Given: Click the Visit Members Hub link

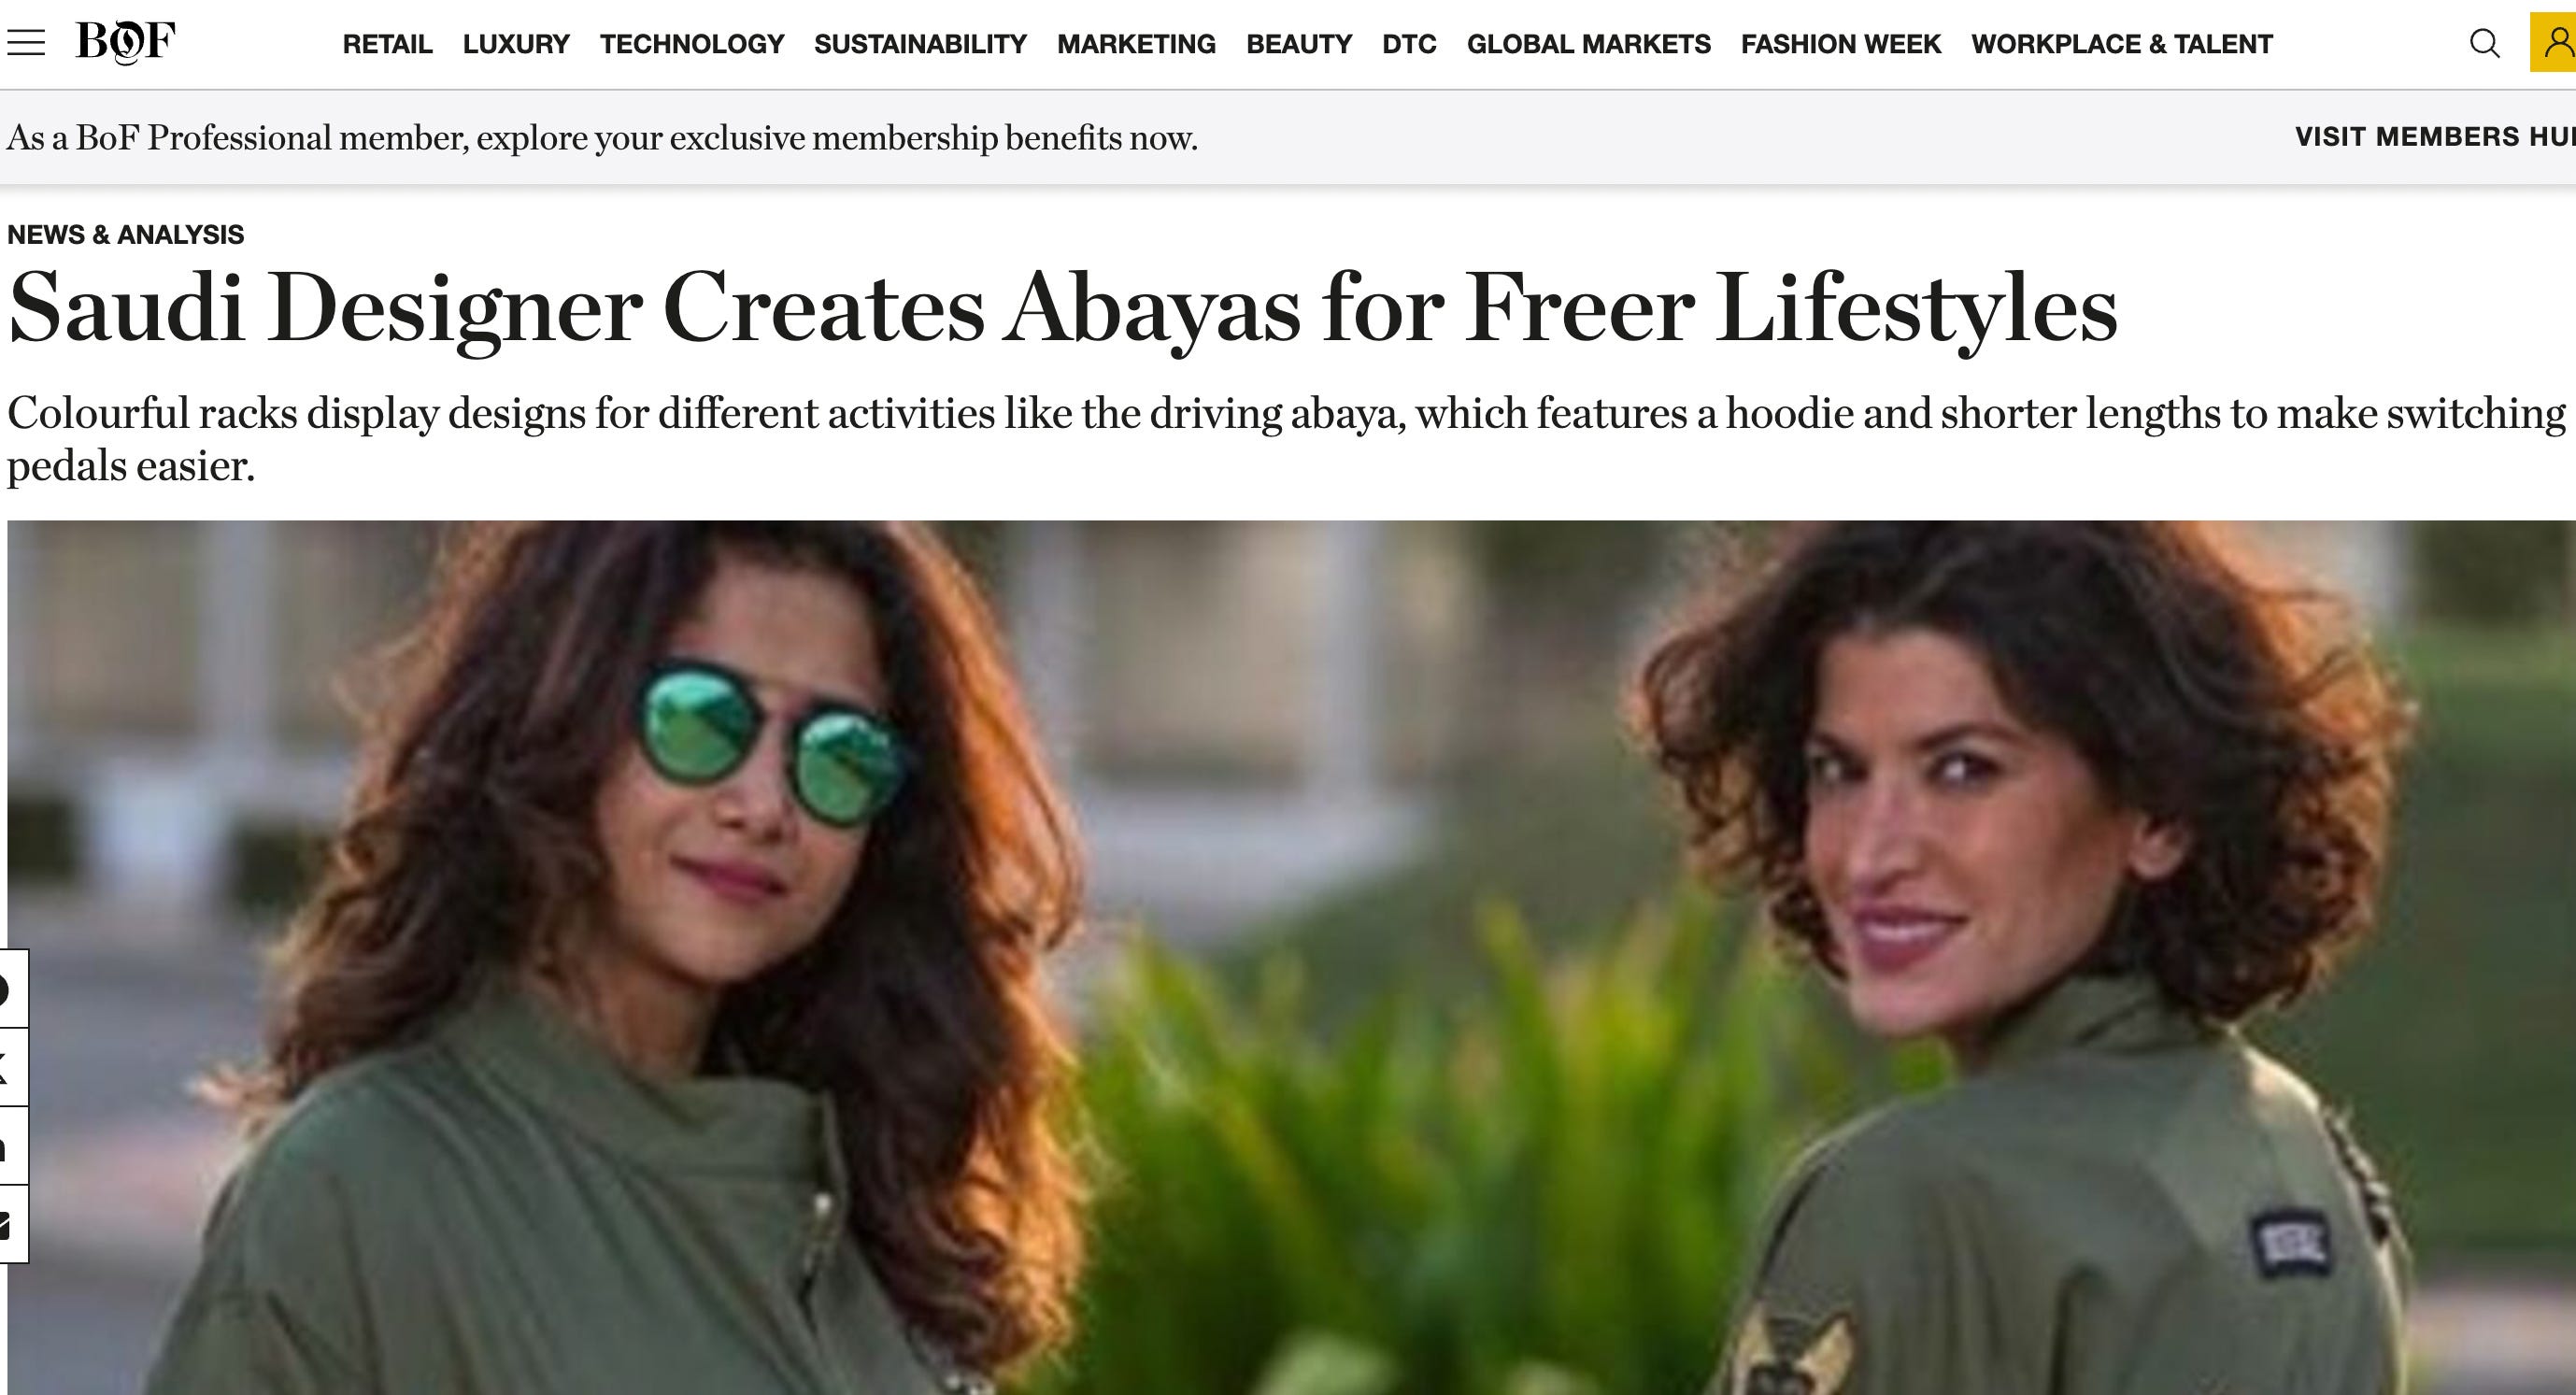Looking at the screenshot, I should [2435, 137].
